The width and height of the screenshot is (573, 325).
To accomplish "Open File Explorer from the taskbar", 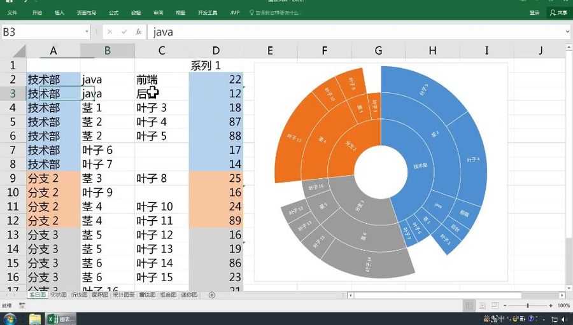I will pos(35,319).
